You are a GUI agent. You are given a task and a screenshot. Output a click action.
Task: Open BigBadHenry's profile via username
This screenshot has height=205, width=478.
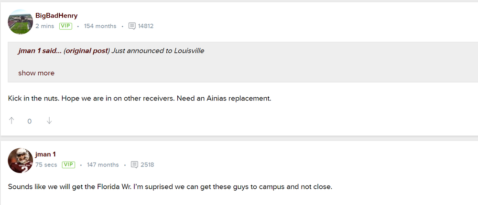56,16
